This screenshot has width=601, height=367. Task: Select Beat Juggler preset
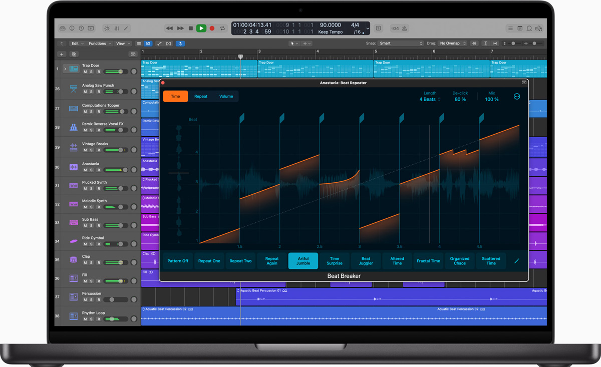coord(366,261)
